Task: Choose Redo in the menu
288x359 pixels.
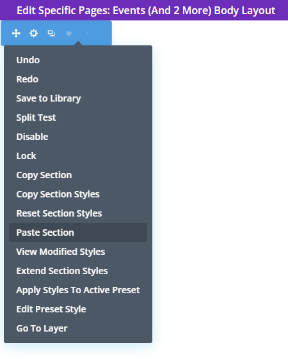Action: tap(28, 79)
